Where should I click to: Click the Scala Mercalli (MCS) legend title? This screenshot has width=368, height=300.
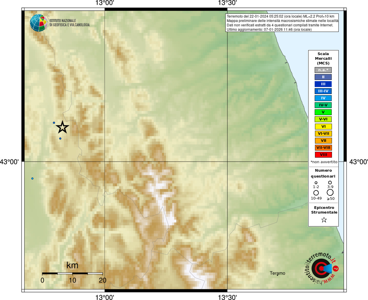pyautogui.click(x=323, y=59)
